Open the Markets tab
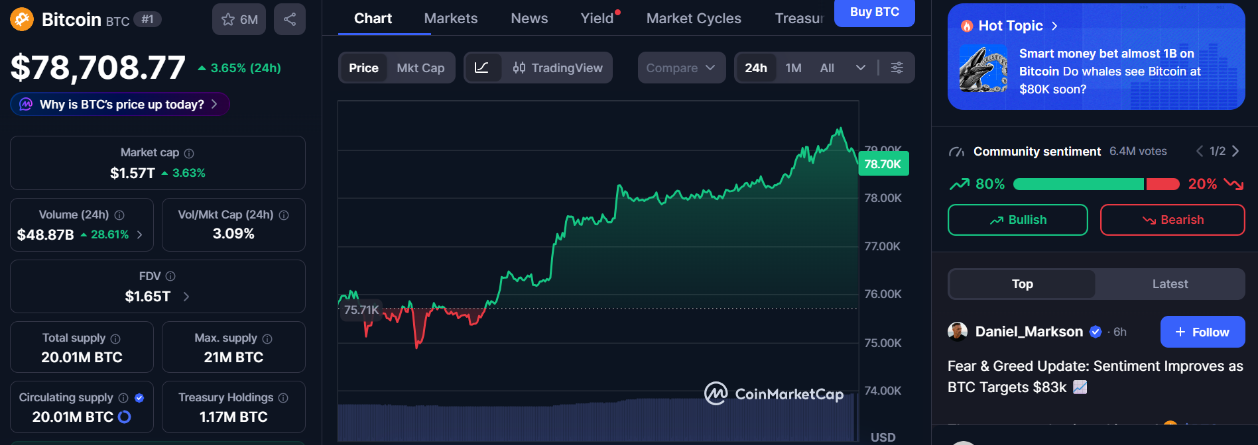Viewport: 1258px width, 445px height. coord(450,19)
